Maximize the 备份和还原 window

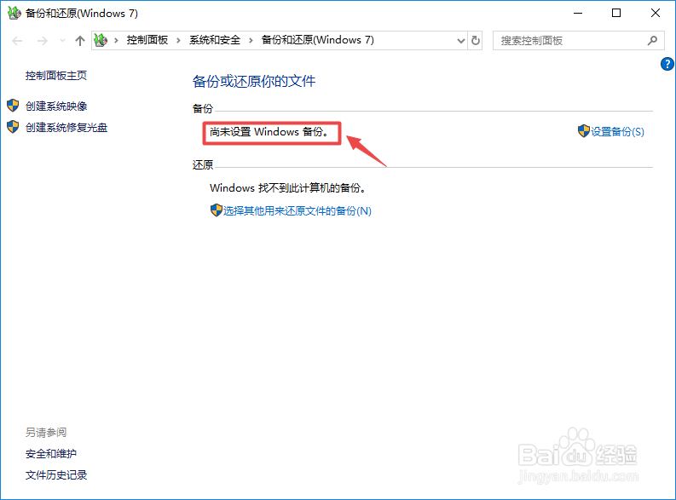[616, 13]
